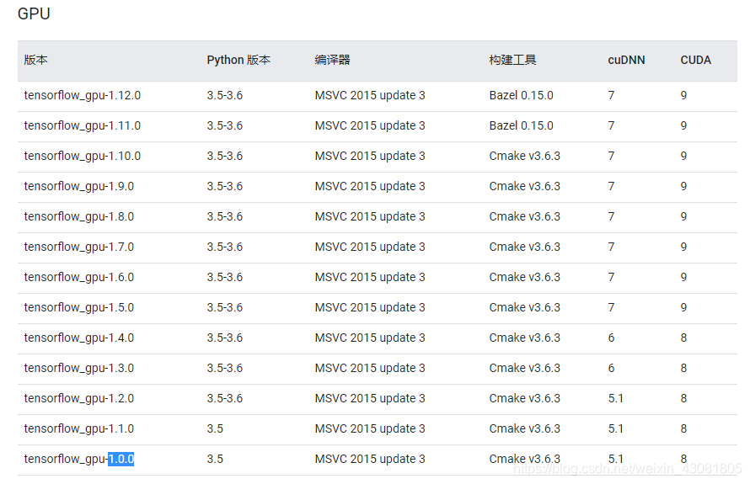Image resolution: width=750 pixels, height=484 pixels.
Task: Click Python 3.5-3.6 in the 1.10.0 row
Action: click(x=225, y=157)
